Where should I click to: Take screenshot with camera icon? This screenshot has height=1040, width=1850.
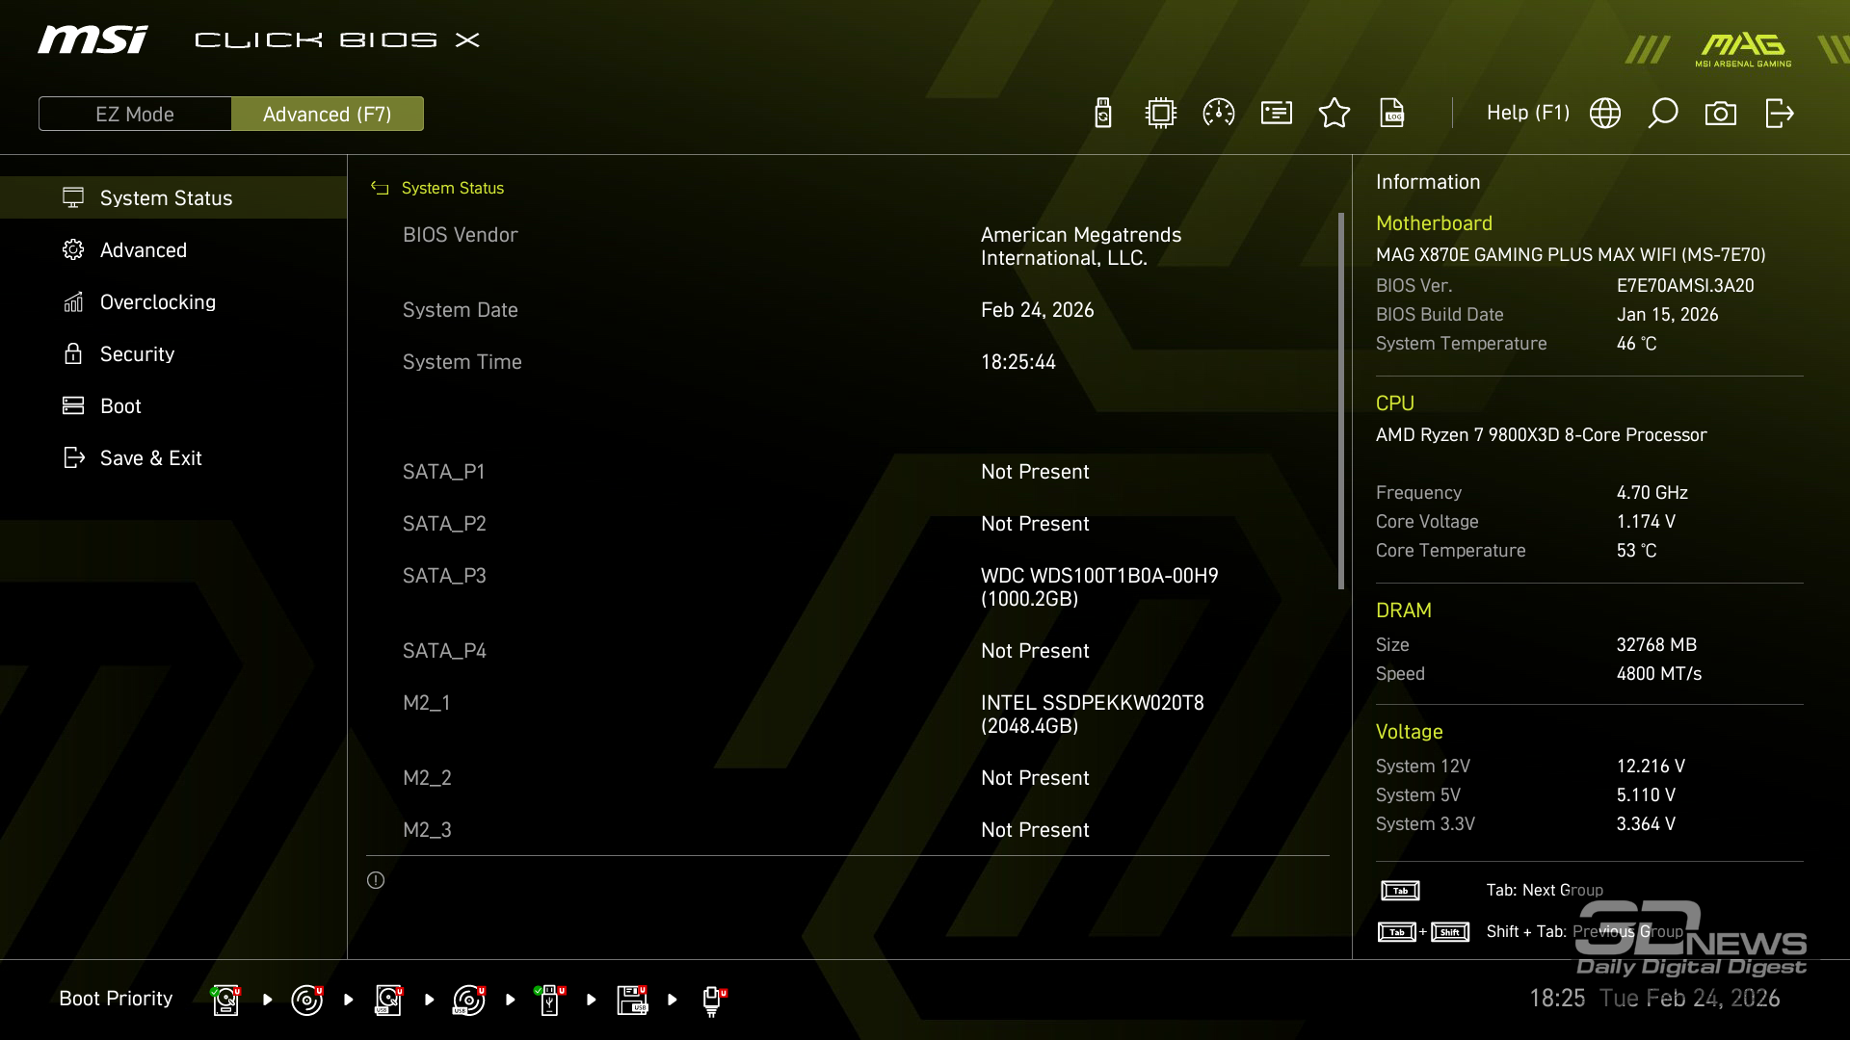[1721, 114]
